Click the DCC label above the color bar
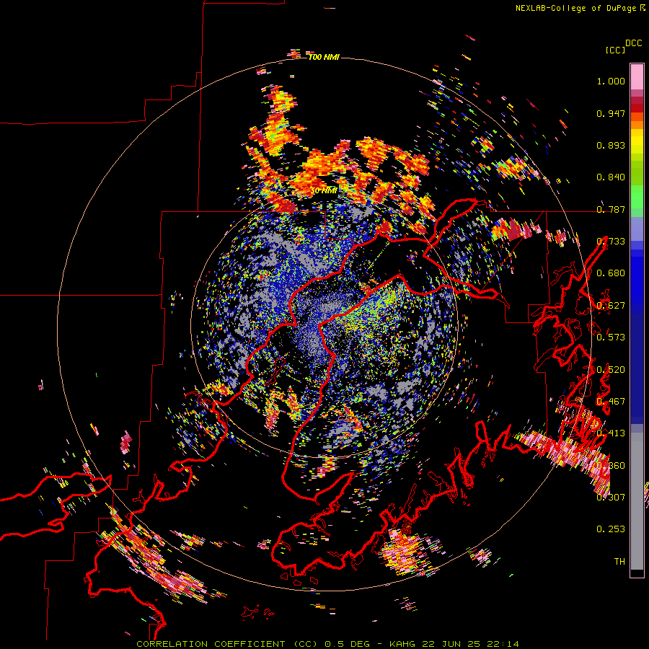Image resolution: width=649 pixels, height=649 pixels. (x=634, y=43)
